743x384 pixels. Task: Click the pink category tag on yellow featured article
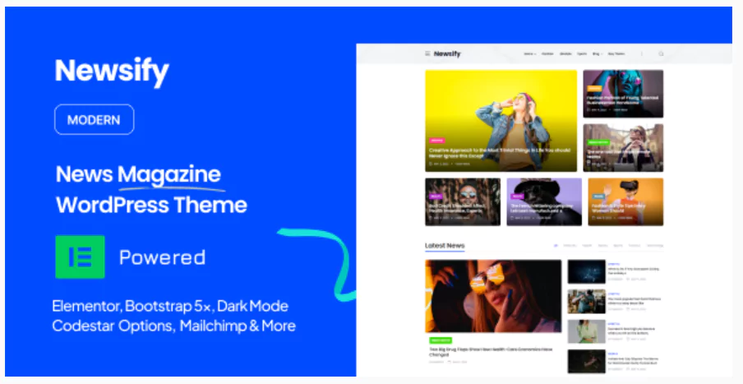(x=437, y=141)
